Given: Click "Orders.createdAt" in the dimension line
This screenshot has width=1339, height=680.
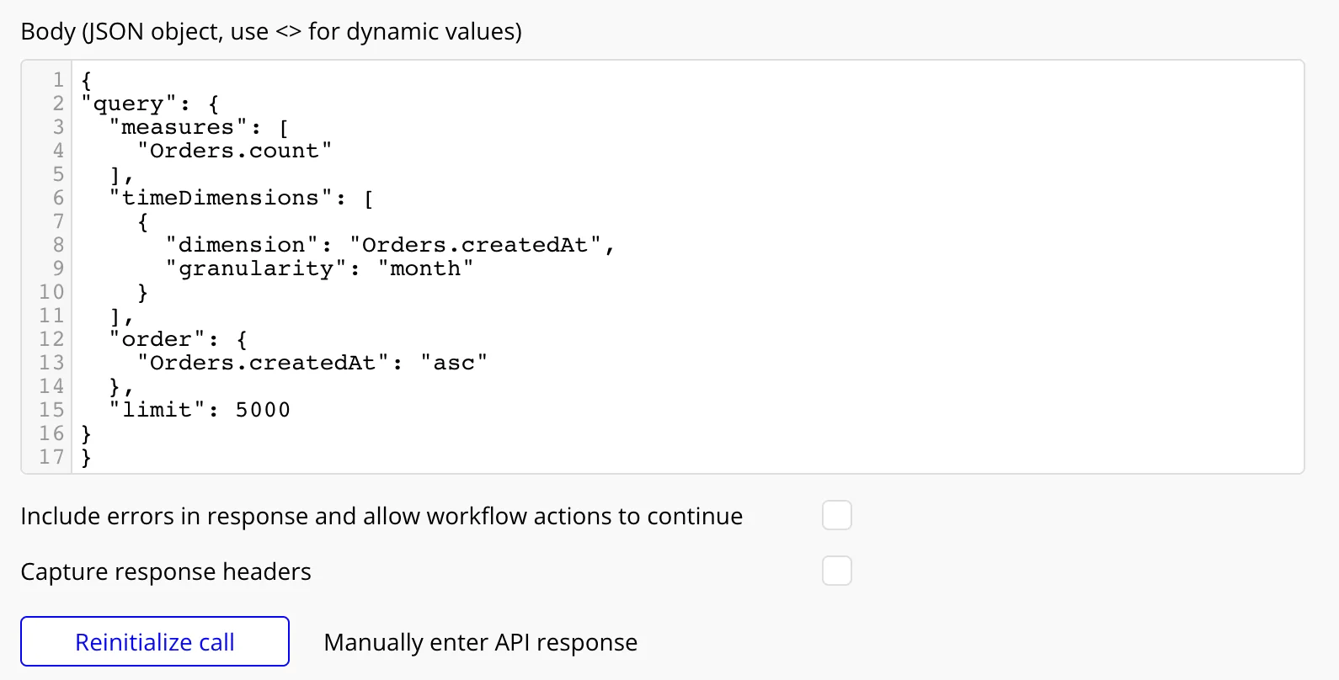Looking at the screenshot, I should pos(475,245).
